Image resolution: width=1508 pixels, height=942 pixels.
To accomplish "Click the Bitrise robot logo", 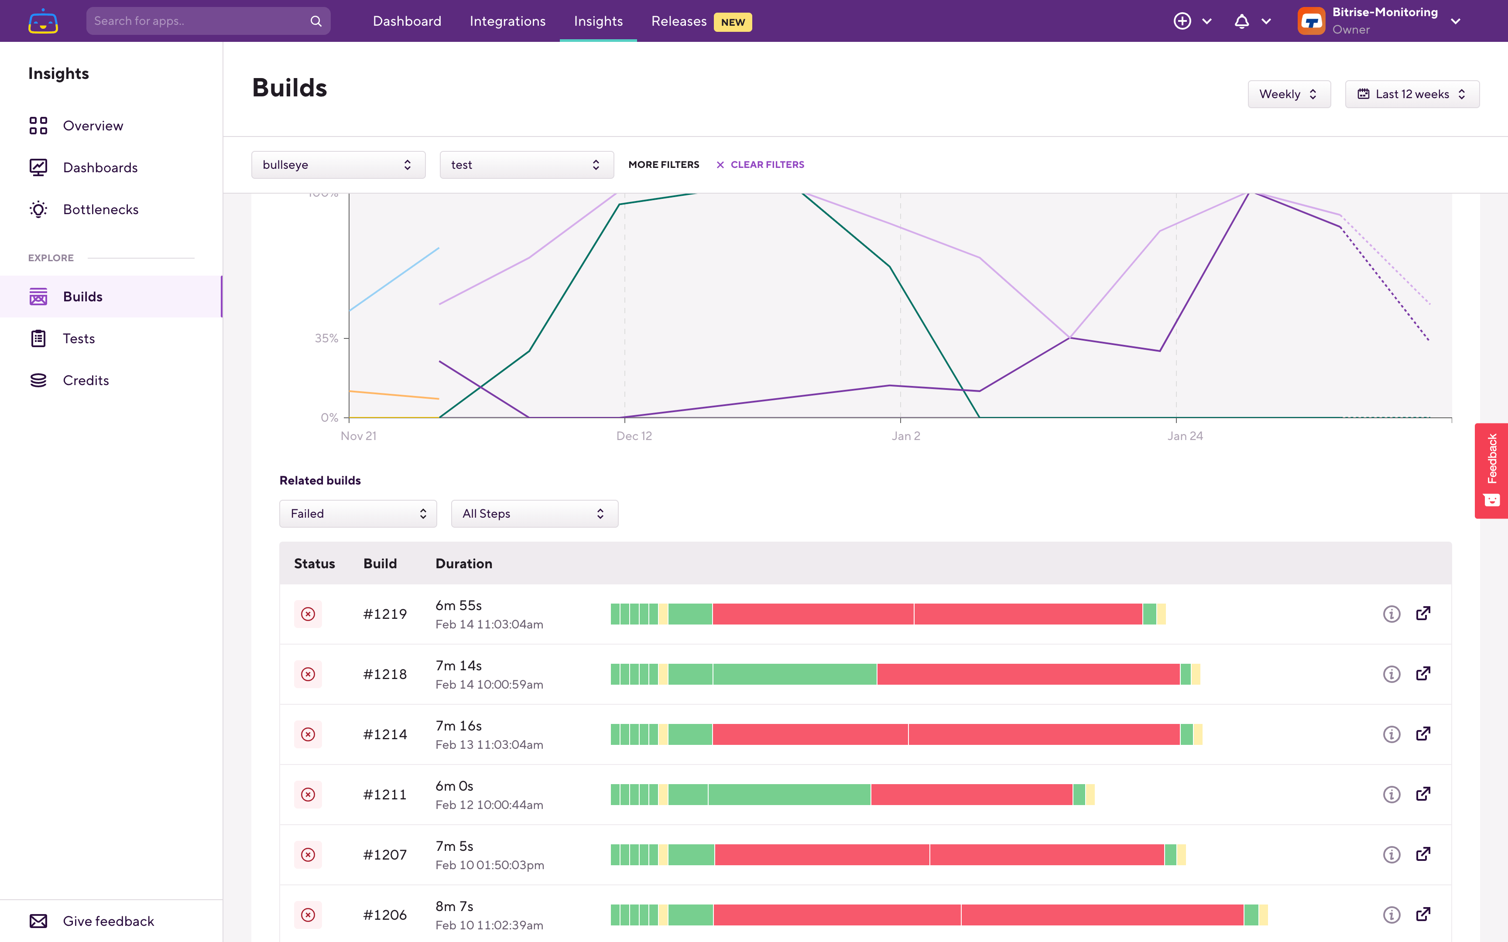I will tap(43, 21).
